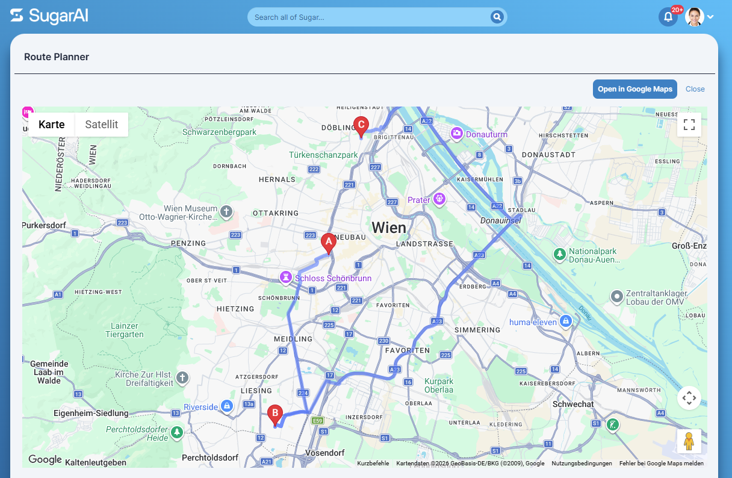Click the Street View pegman

pos(689,441)
